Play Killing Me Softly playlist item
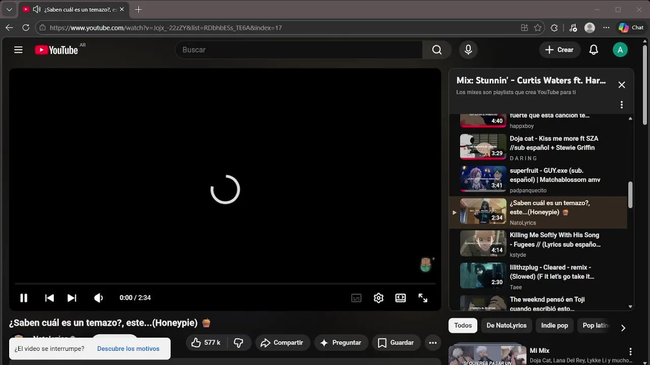Screen dimensions: 650x365 click(x=538, y=244)
